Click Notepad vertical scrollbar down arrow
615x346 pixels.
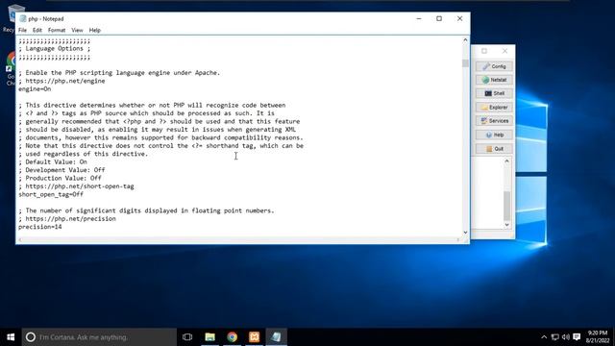pyautogui.click(x=465, y=233)
